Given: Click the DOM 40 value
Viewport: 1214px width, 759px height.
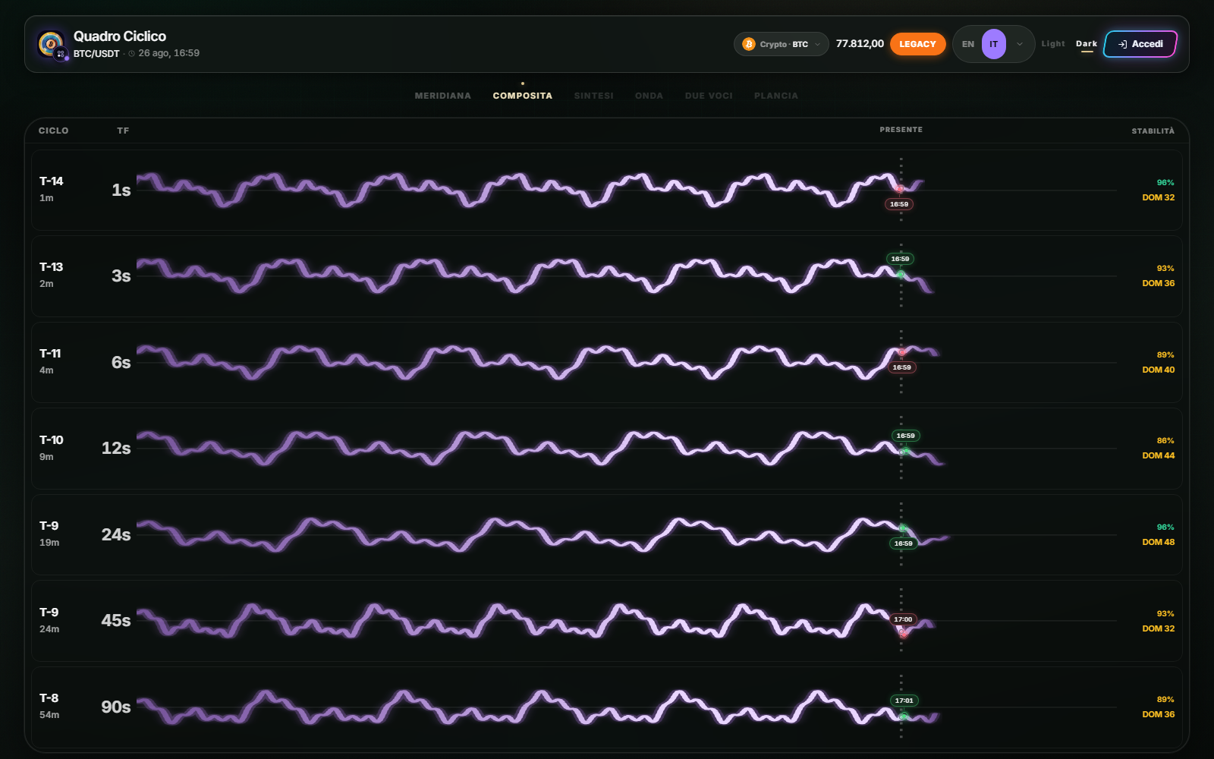Looking at the screenshot, I should (1159, 370).
